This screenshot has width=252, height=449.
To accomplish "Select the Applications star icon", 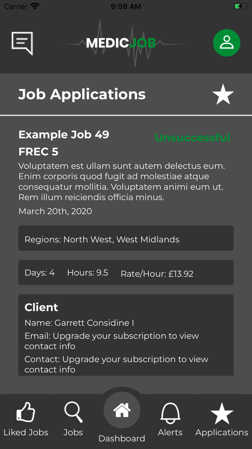I will tap(221, 411).
